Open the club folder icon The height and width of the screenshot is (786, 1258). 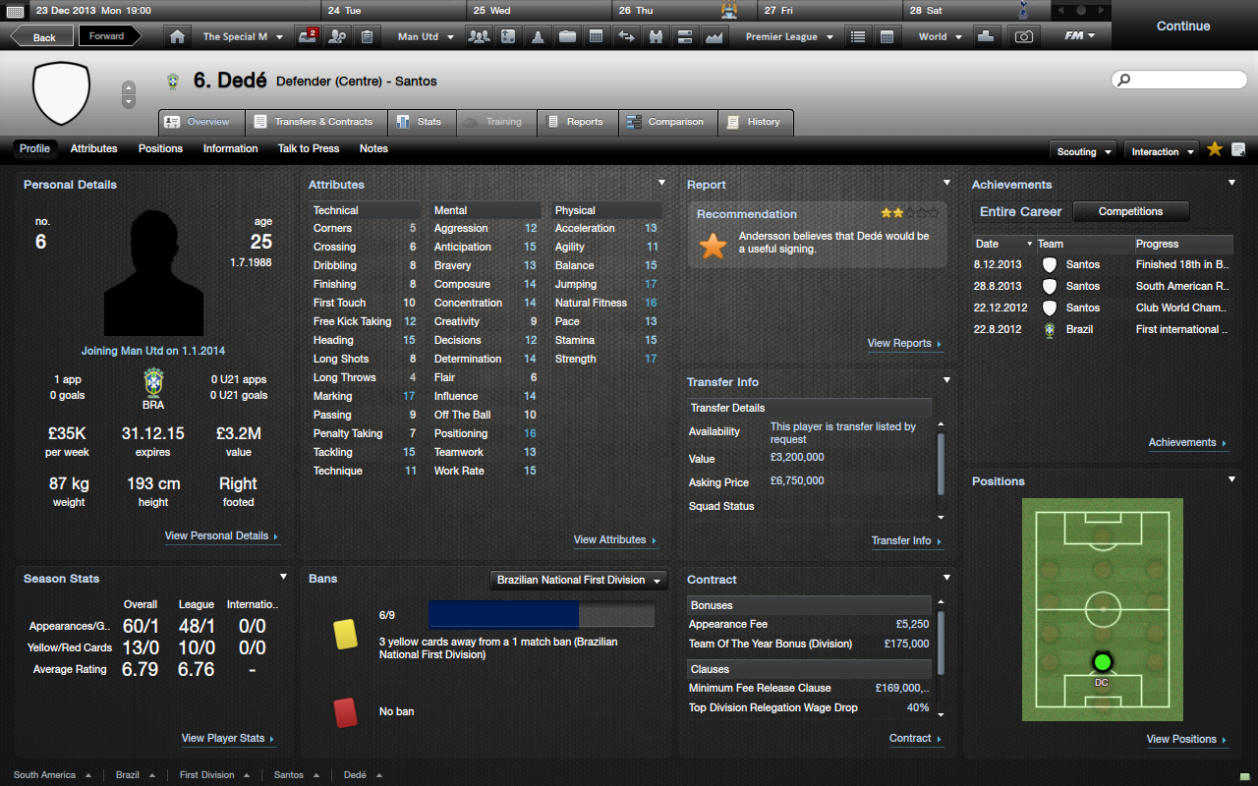(566, 37)
